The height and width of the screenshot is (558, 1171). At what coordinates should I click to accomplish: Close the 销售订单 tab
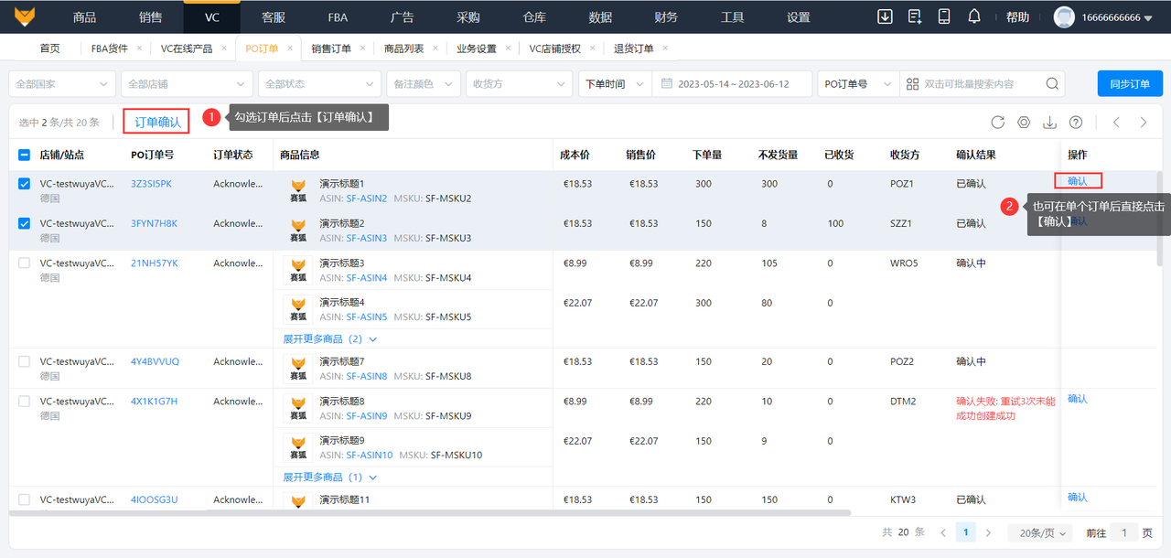[362, 48]
